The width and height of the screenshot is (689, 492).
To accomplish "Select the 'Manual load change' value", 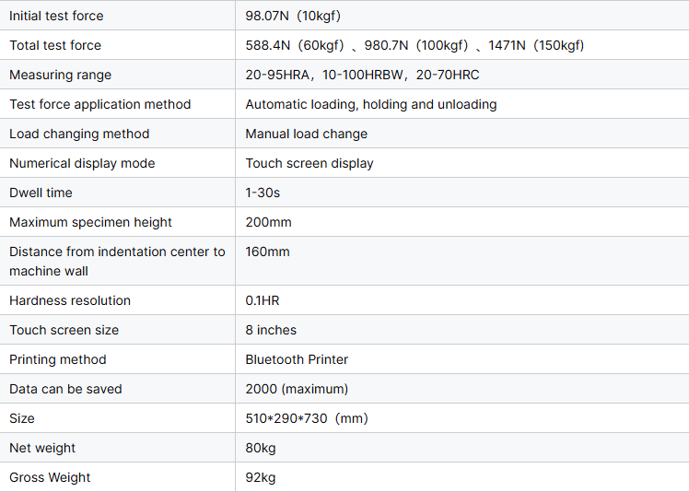I will tap(306, 134).
